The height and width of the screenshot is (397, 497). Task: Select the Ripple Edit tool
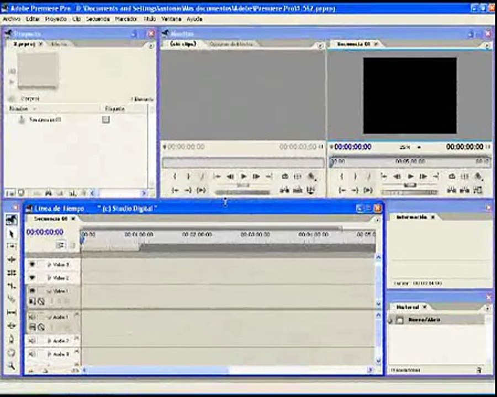tap(12, 260)
